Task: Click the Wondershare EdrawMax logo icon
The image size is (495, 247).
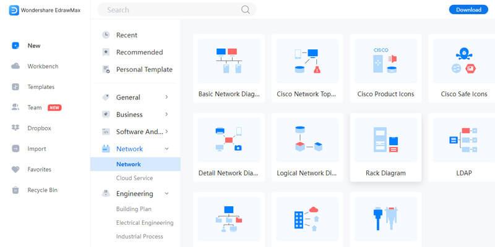Action: 14,10
